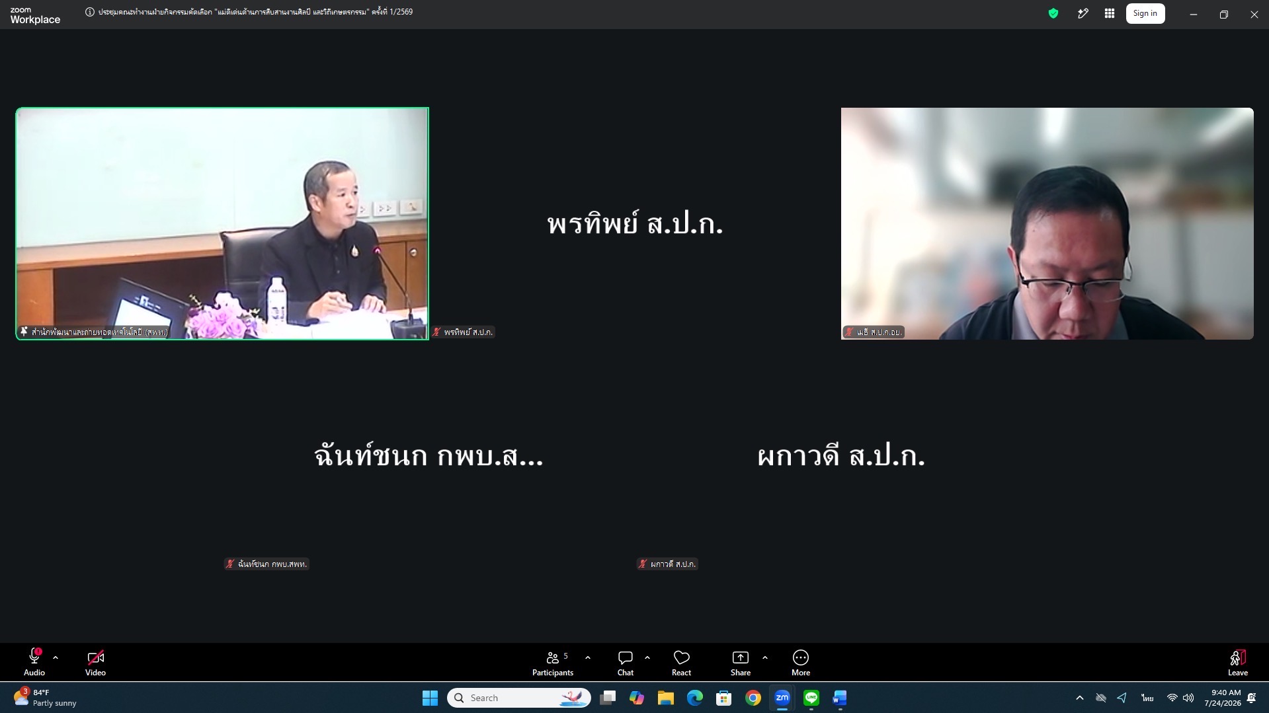Open the view layout grid icon
The image size is (1269, 713).
coord(1110,13)
